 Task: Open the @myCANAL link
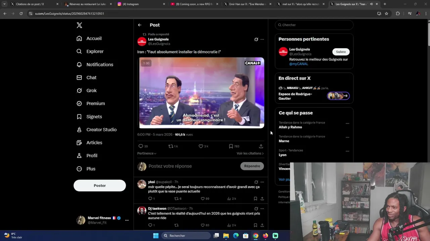click(x=299, y=64)
